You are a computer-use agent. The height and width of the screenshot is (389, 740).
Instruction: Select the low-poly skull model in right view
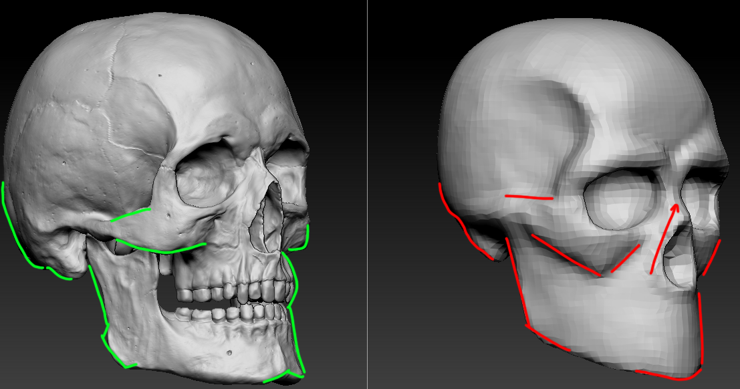(x=583, y=199)
